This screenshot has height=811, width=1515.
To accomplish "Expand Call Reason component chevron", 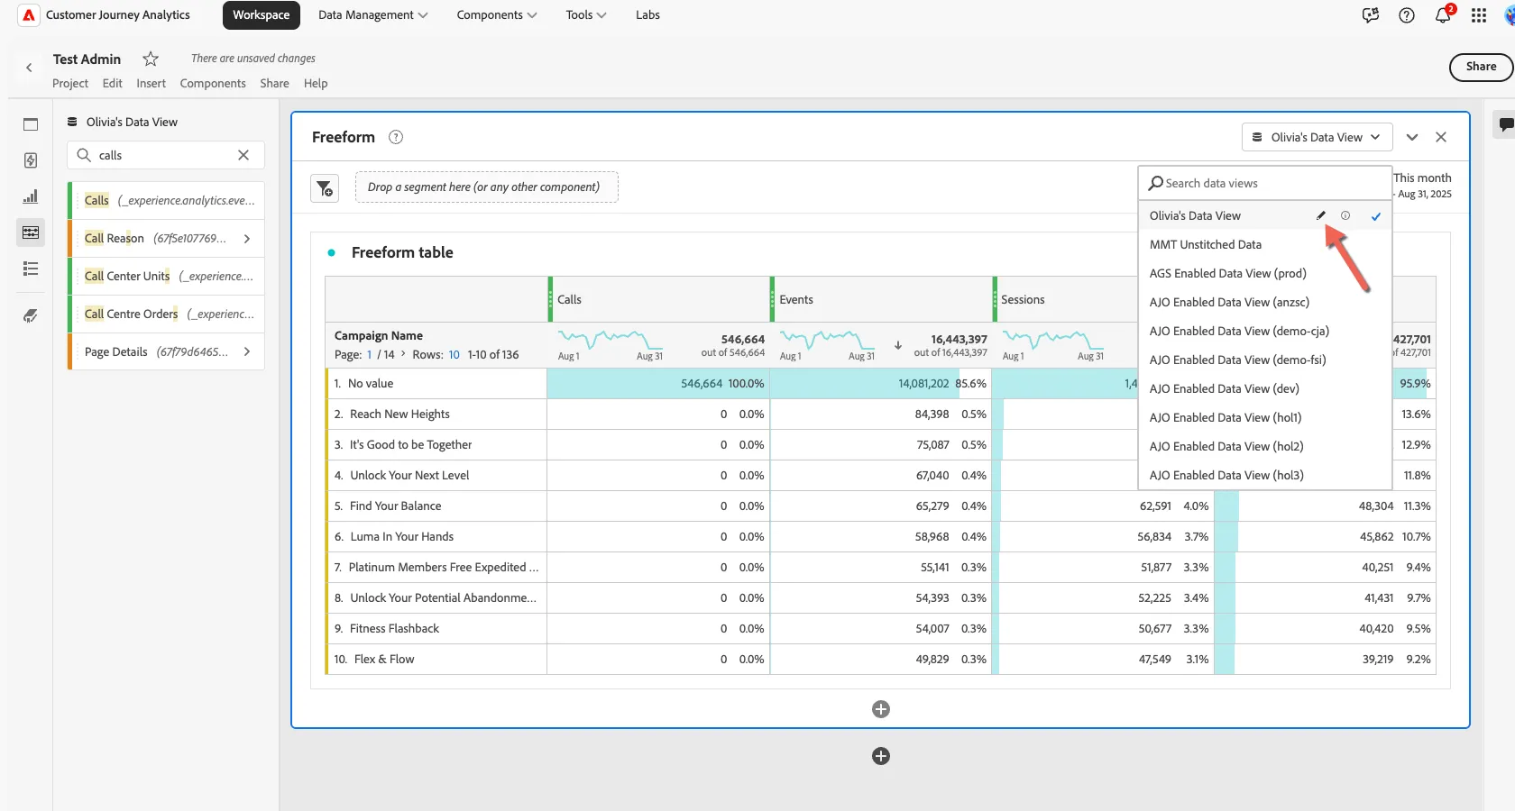I will [247, 239].
